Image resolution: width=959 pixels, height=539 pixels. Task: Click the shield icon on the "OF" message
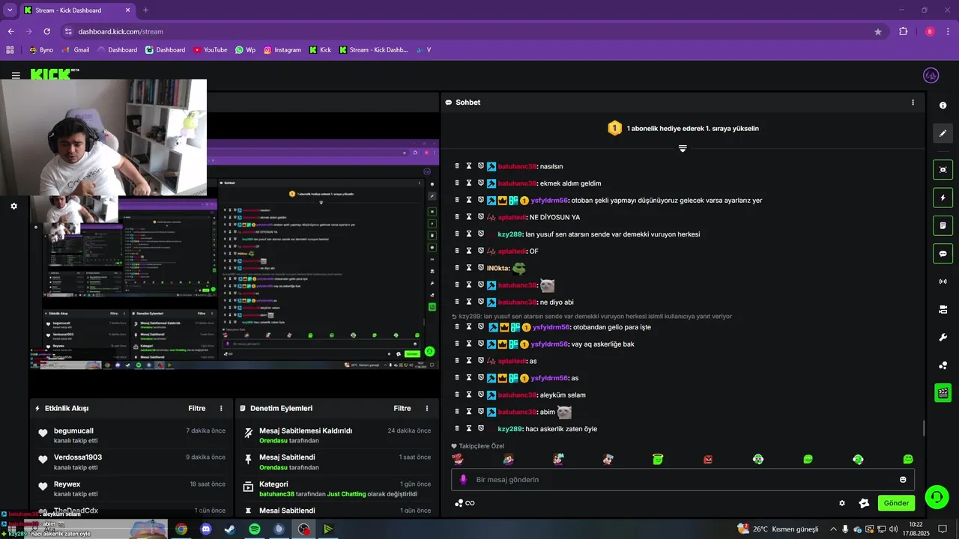point(481,251)
